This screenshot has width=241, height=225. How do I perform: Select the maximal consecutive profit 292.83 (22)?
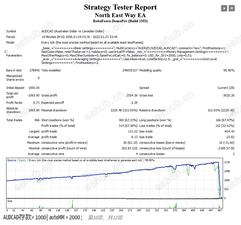tap(129, 148)
